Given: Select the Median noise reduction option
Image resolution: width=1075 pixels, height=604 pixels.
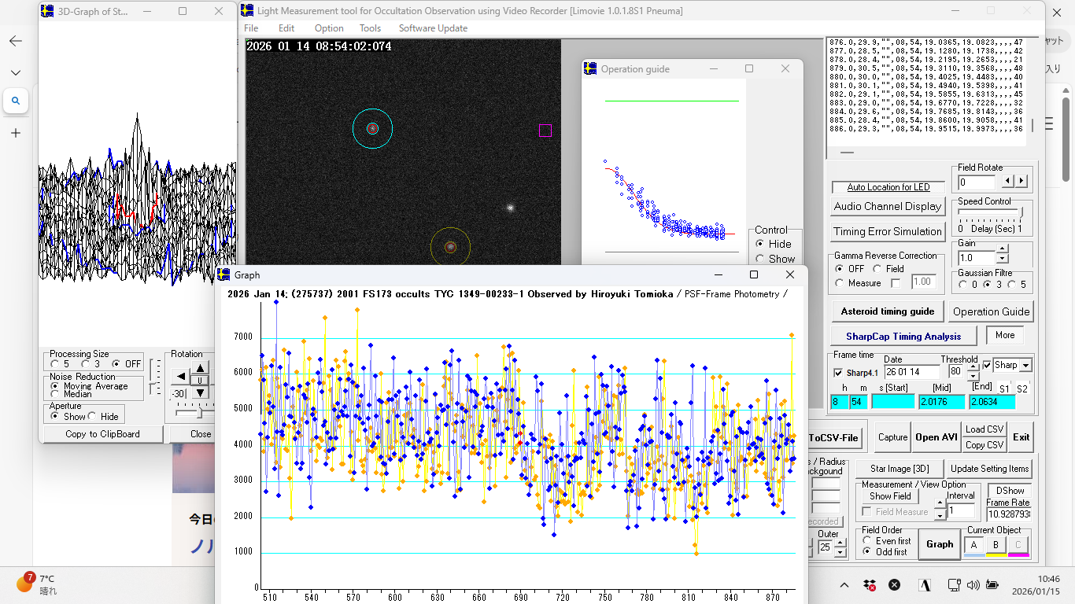Looking at the screenshot, I should point(54,394).
